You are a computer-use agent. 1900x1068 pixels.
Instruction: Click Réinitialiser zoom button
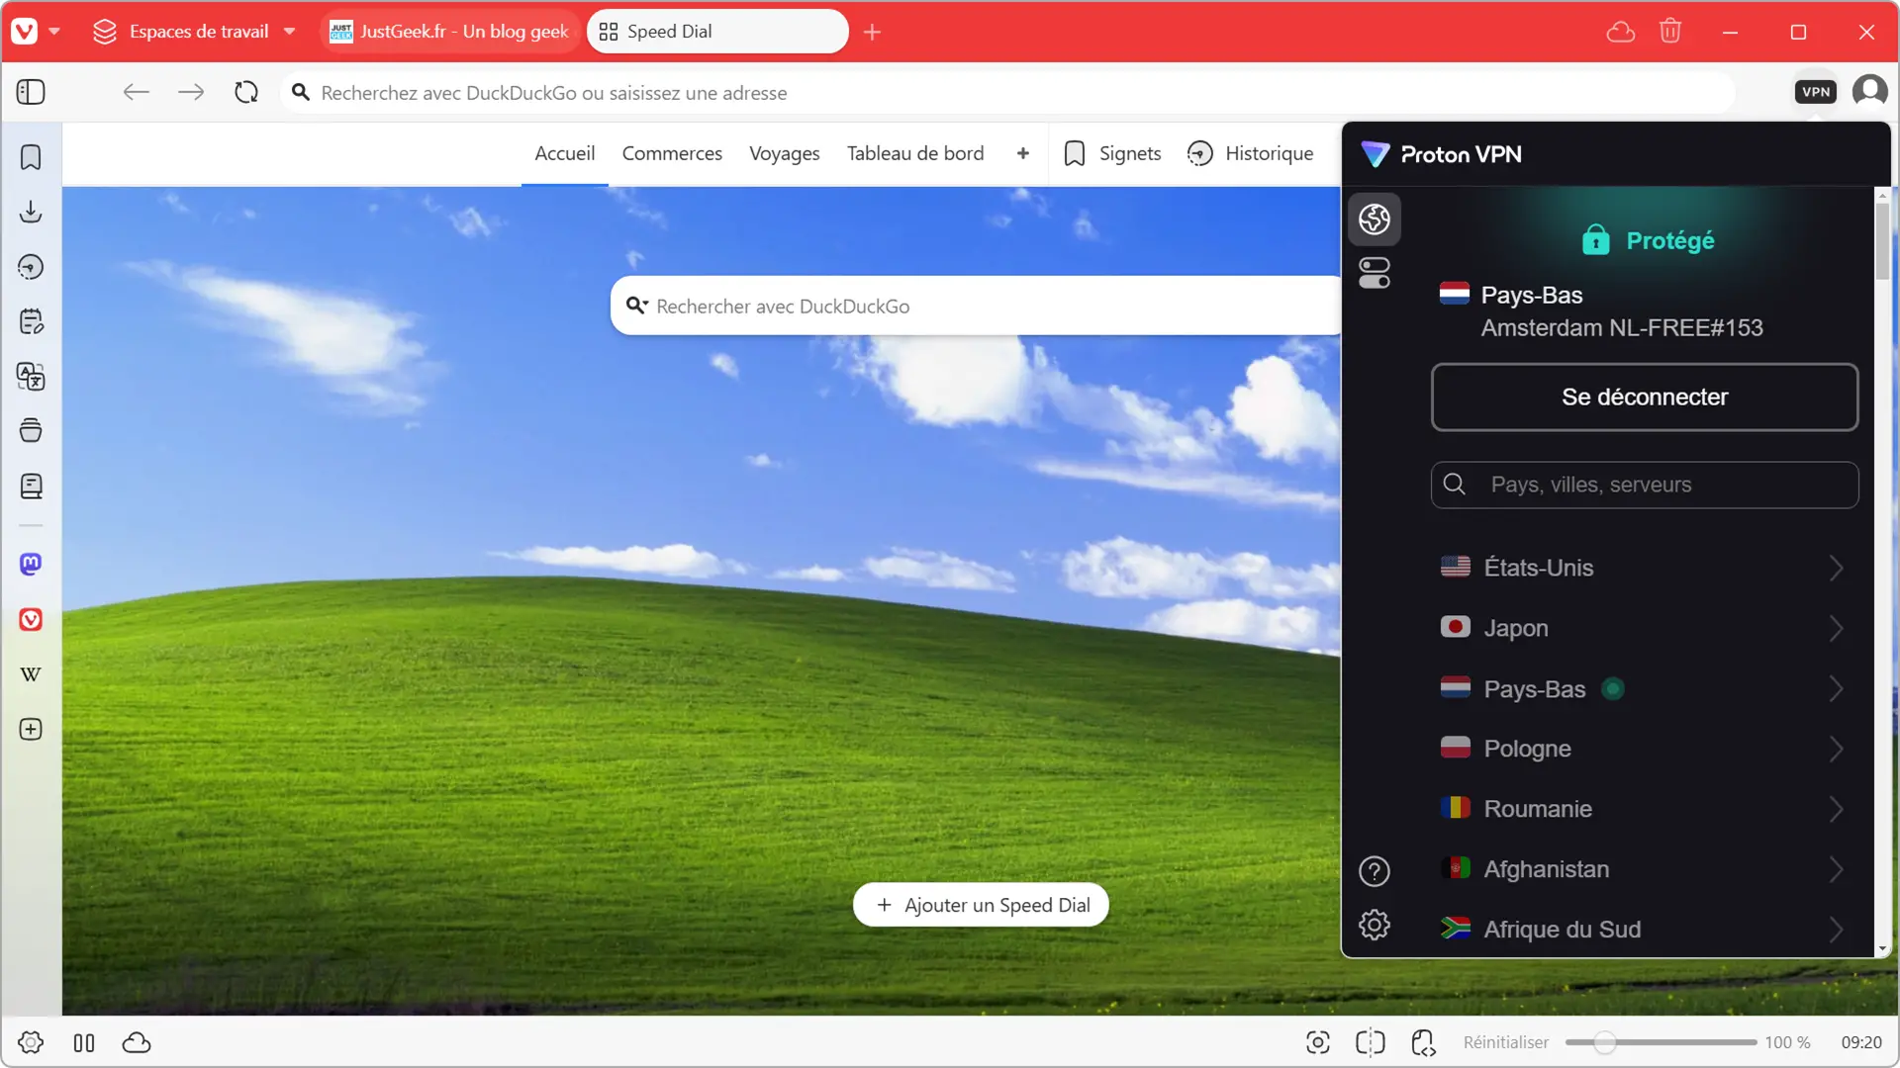pos(1505,1042)
